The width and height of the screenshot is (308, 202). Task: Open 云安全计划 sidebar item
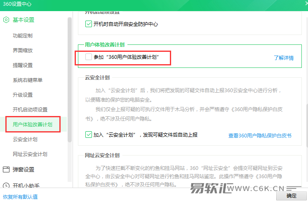[25, 139]
